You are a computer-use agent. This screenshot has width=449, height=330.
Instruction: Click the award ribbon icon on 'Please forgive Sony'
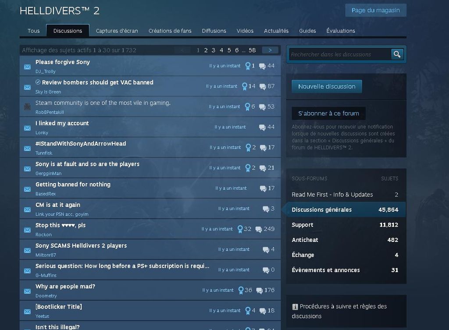tap(248, 66)
